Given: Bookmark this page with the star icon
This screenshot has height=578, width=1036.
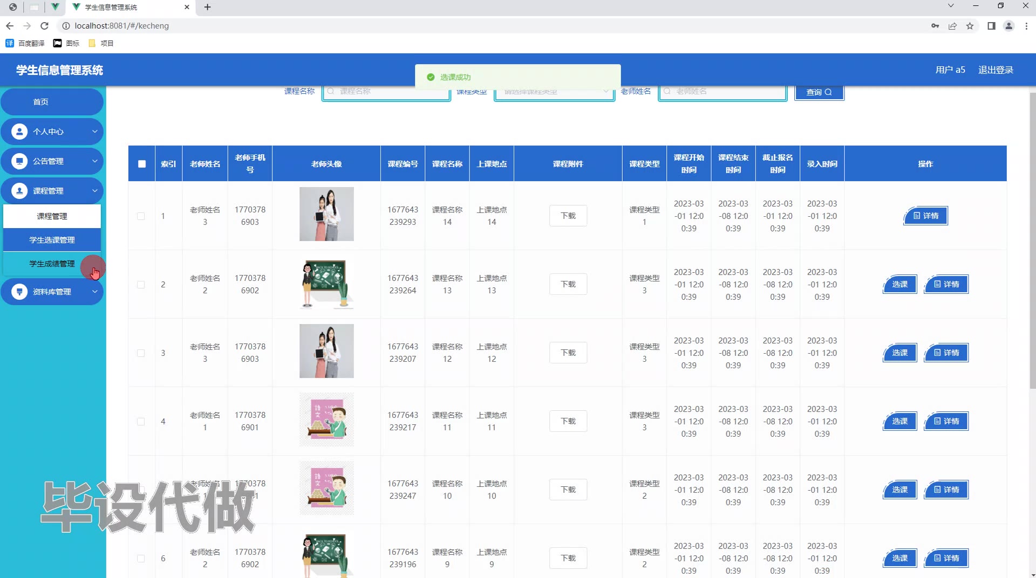Looking at the screenshot, I should point(970,26).
